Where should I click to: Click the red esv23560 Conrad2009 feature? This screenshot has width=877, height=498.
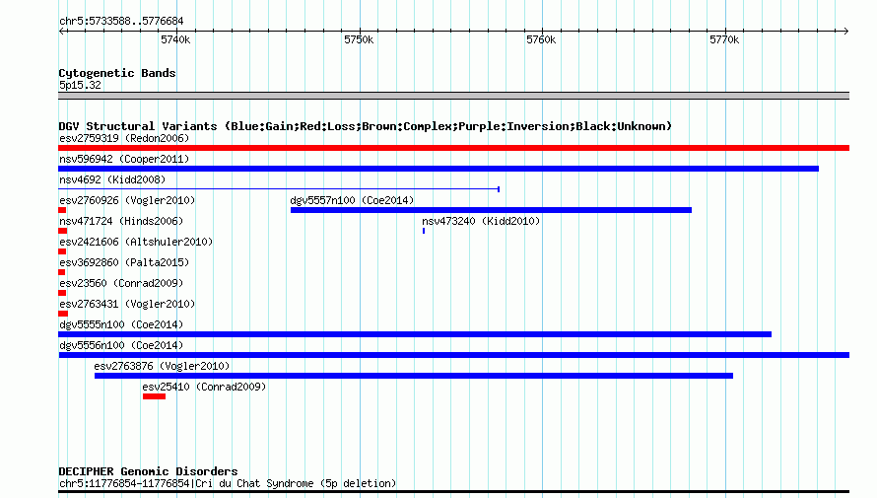click(62, 293)
